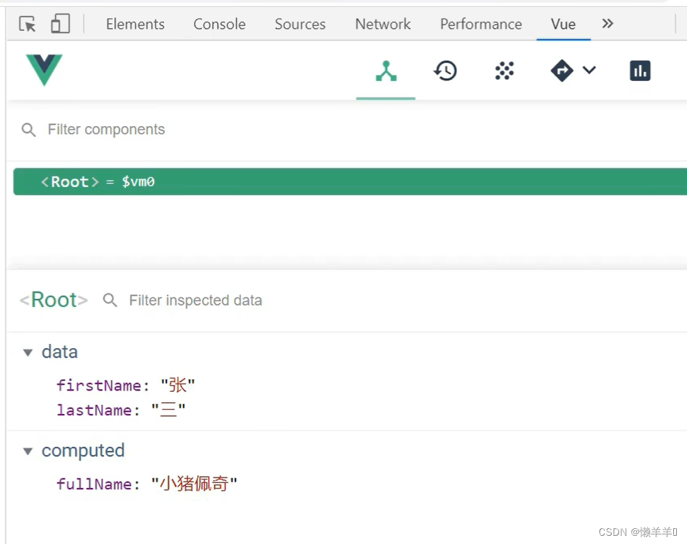687x544 pixels.
Task: Collapse the data section triangle
Action: (x=28, y=352)
